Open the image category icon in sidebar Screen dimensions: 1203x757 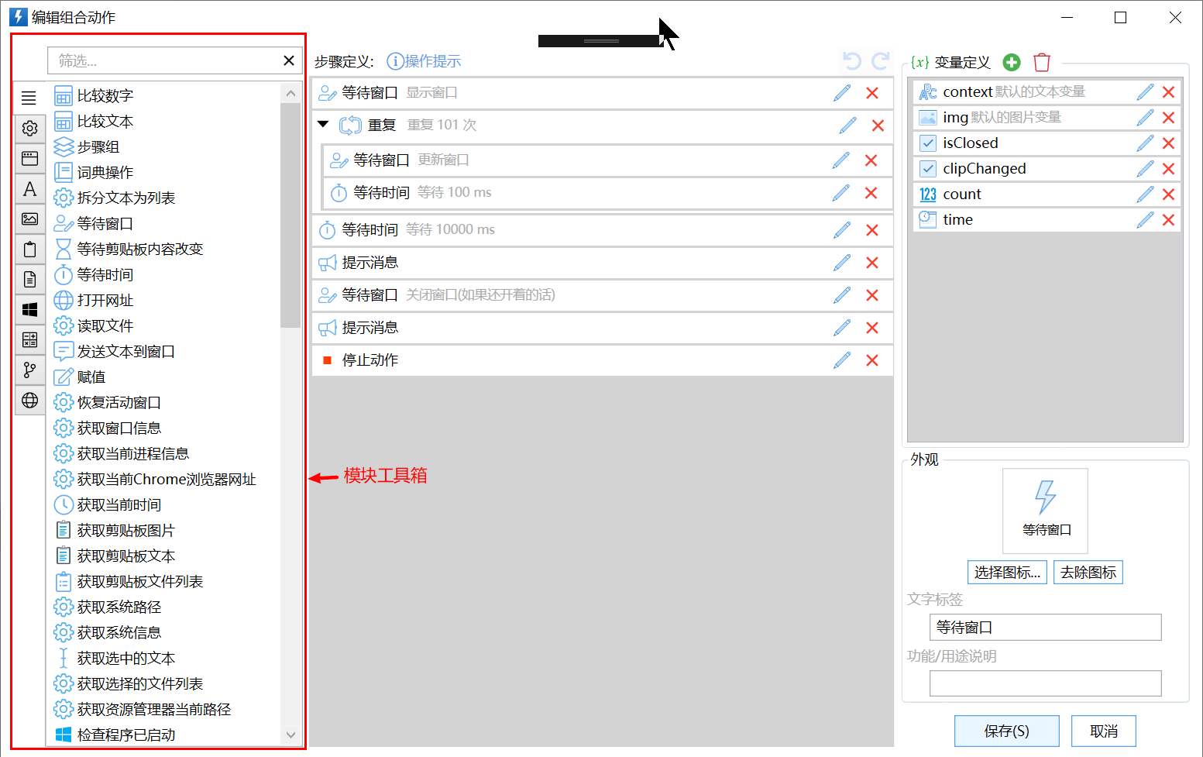[29, 218]
